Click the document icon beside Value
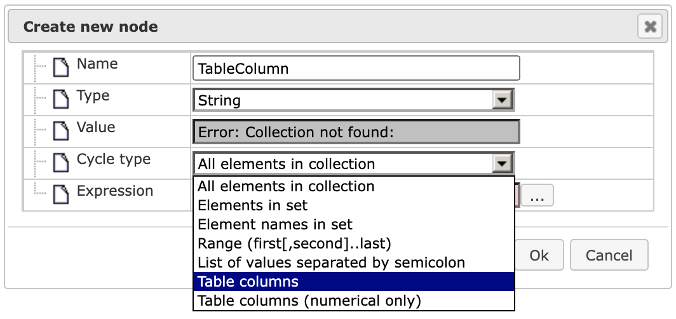The height and width of the screenshot is (319, 676). (x=61, y=132)
